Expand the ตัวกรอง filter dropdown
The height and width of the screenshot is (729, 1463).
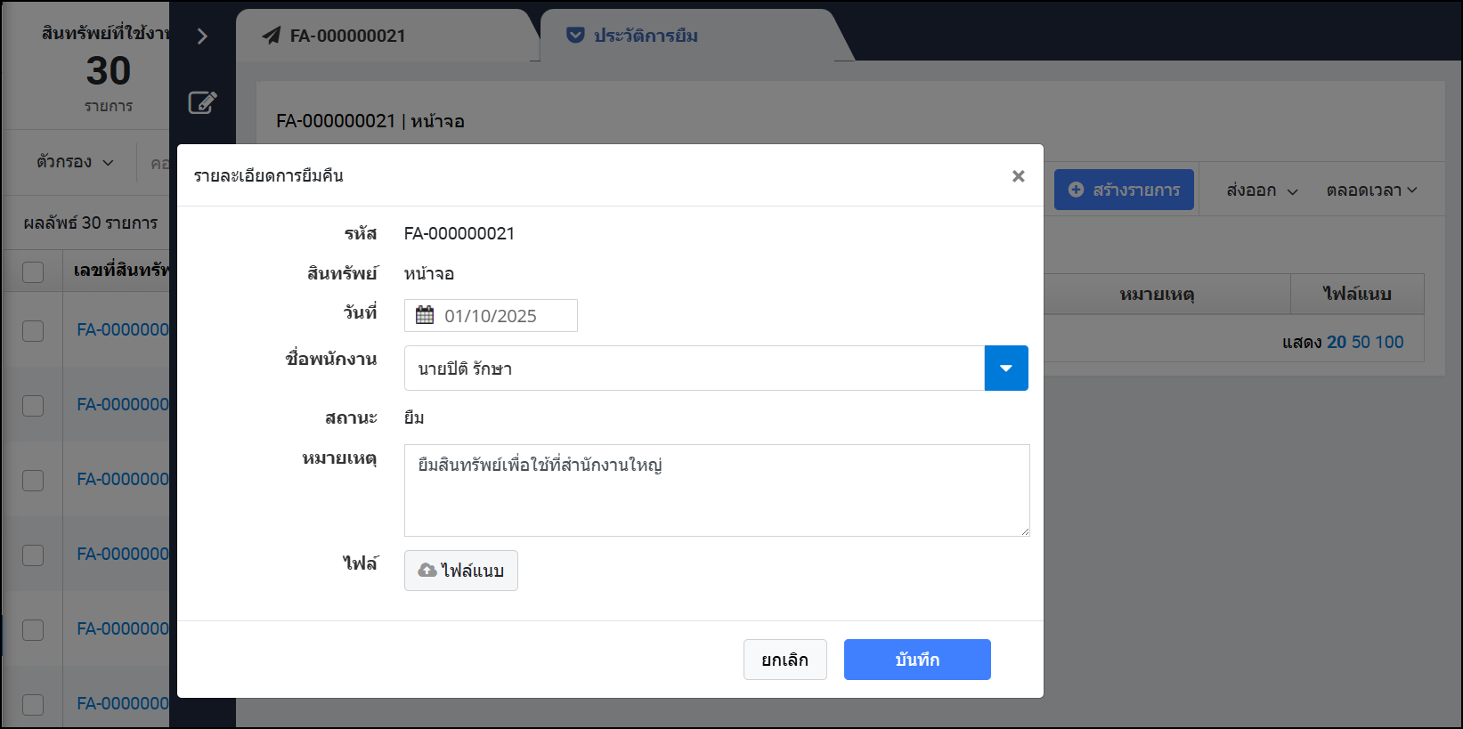tap(75, 162)
